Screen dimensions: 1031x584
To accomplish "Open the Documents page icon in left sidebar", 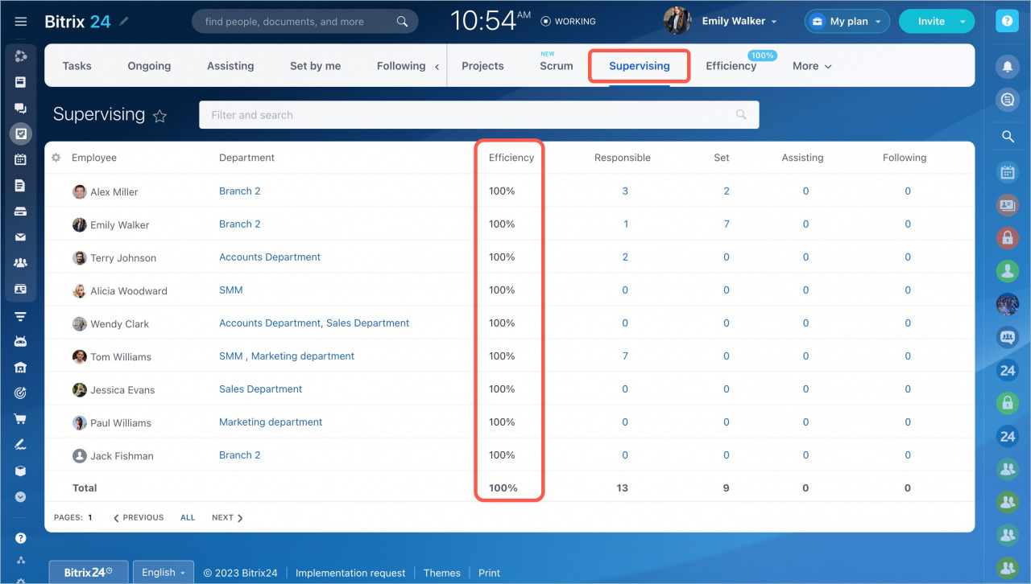I will [x=21, y=186].
